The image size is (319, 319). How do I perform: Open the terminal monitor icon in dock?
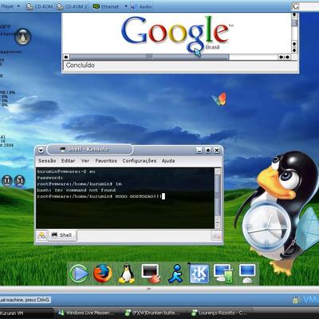point(150,274)
